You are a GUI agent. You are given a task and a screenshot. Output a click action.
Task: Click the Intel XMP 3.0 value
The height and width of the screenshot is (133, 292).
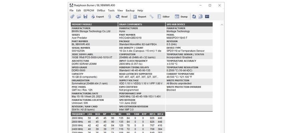coord(126,110)
